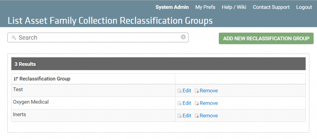Focus the Search input field
This screenshot has width=317, height=139.
(98, 38)
